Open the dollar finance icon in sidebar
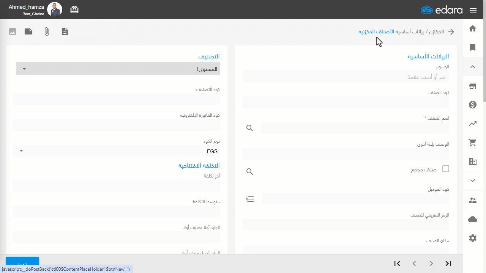 click(x=473, y=105)
